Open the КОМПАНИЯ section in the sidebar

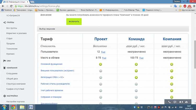(x=12, y=68)
